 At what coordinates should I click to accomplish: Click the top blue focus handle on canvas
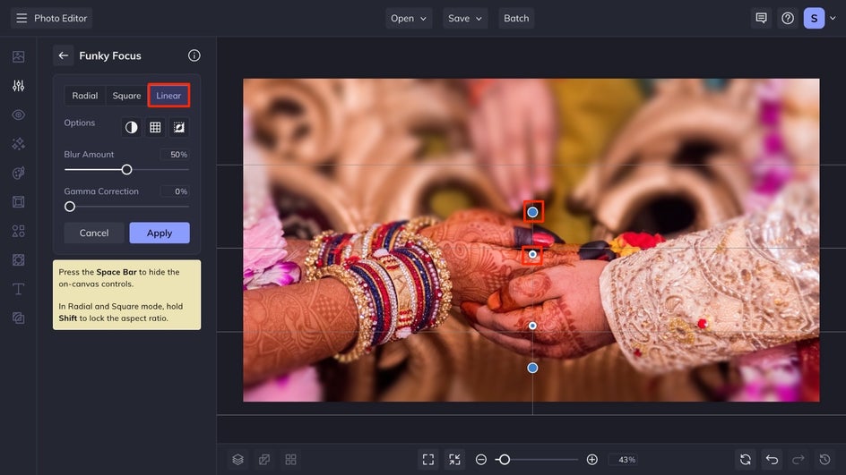point(532,212)
